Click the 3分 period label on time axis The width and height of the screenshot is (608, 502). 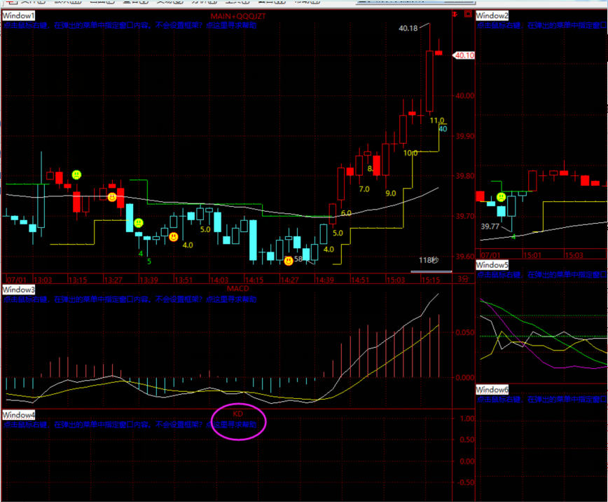462,278
